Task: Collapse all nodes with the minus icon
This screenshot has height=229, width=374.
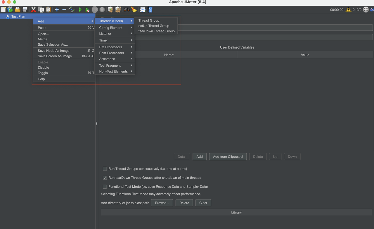Action: click(64, 10)
